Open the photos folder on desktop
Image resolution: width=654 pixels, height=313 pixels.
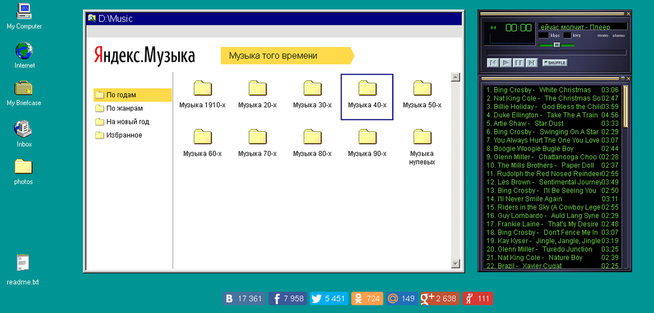pyautogui.click(x=24, y=171)
